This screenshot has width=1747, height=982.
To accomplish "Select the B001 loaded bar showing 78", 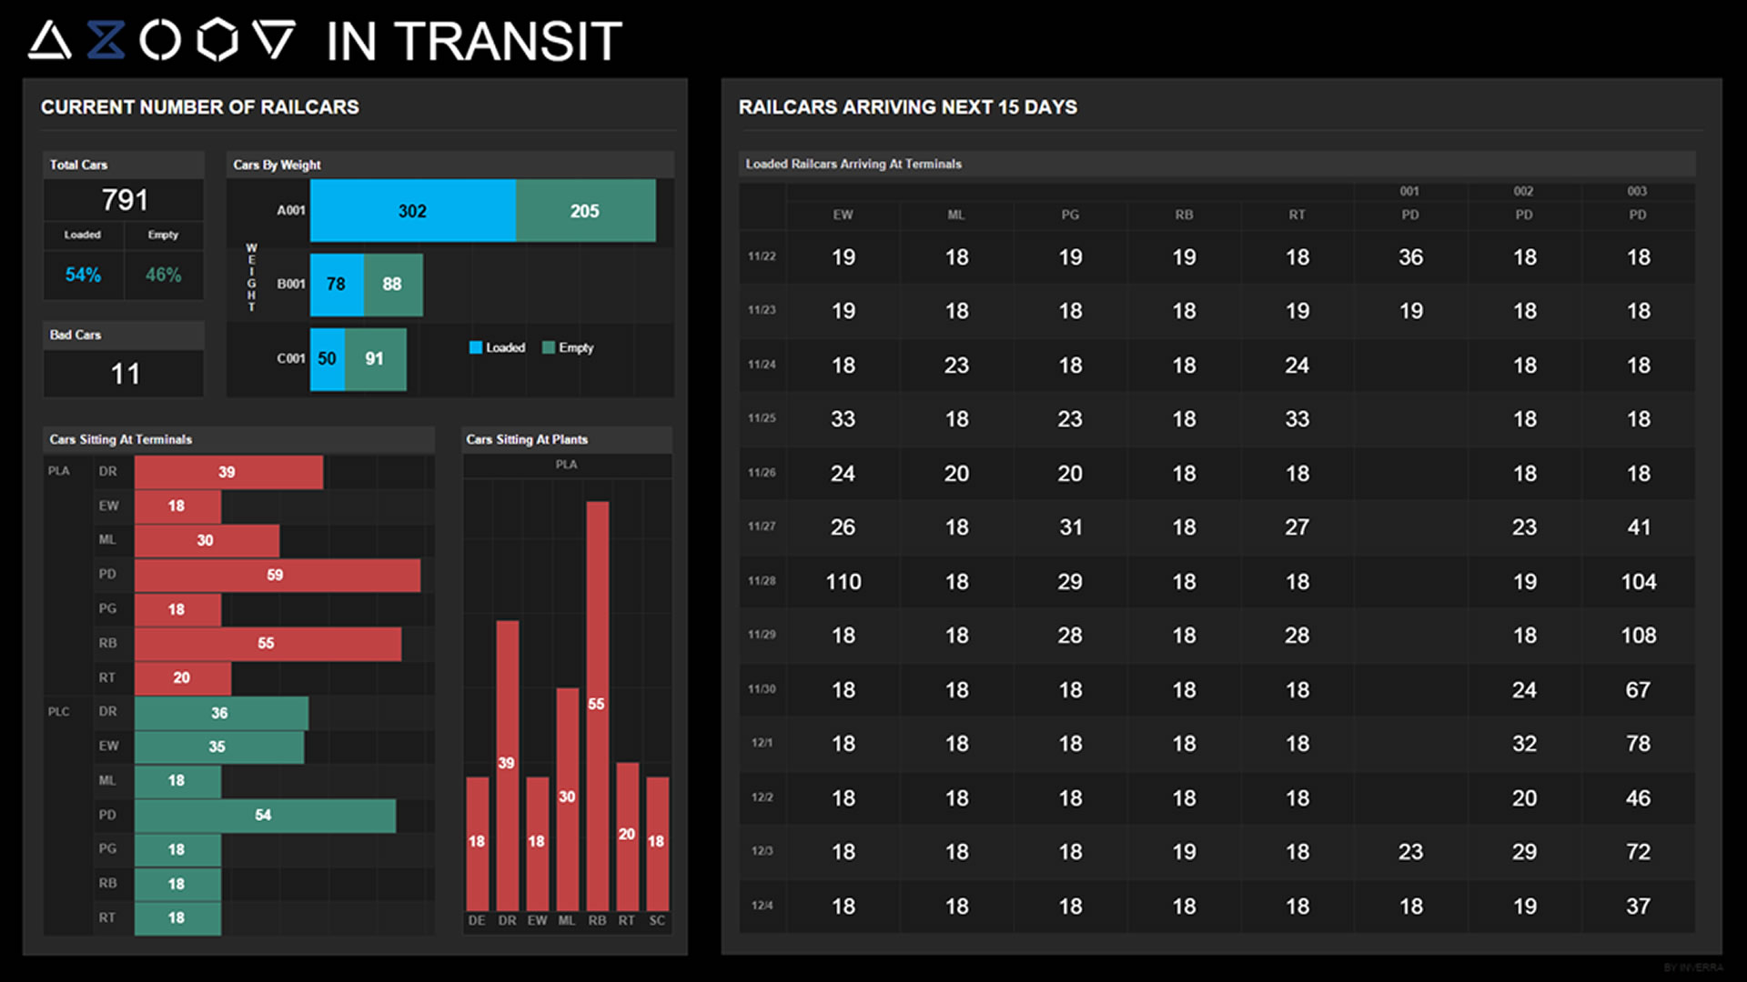I will [337, 285].
